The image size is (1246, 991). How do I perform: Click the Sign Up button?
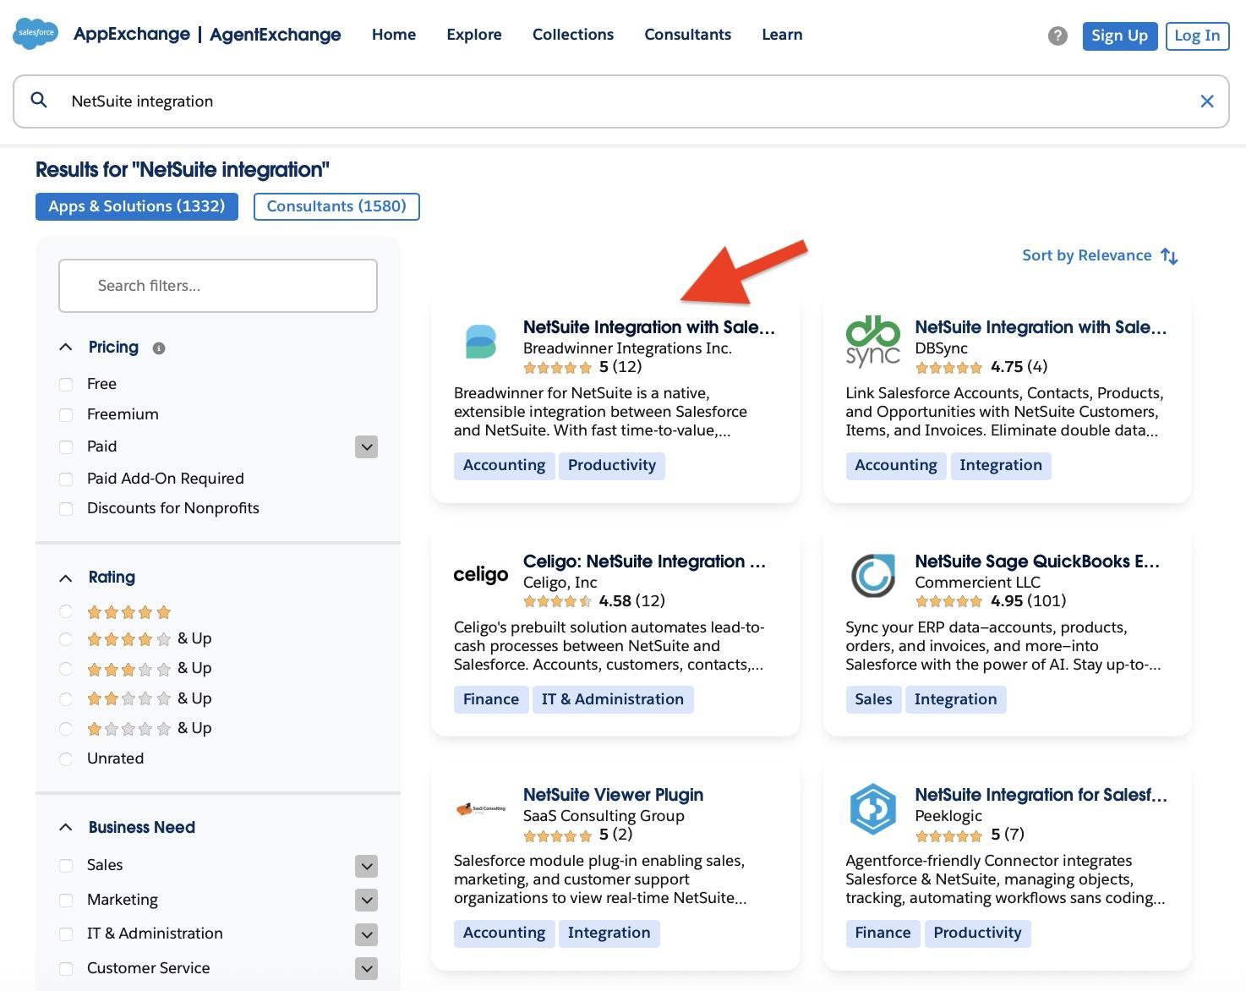(x=1119, y=36)
